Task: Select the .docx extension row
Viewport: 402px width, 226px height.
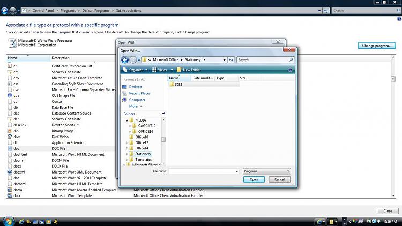Action: (61, 167)
